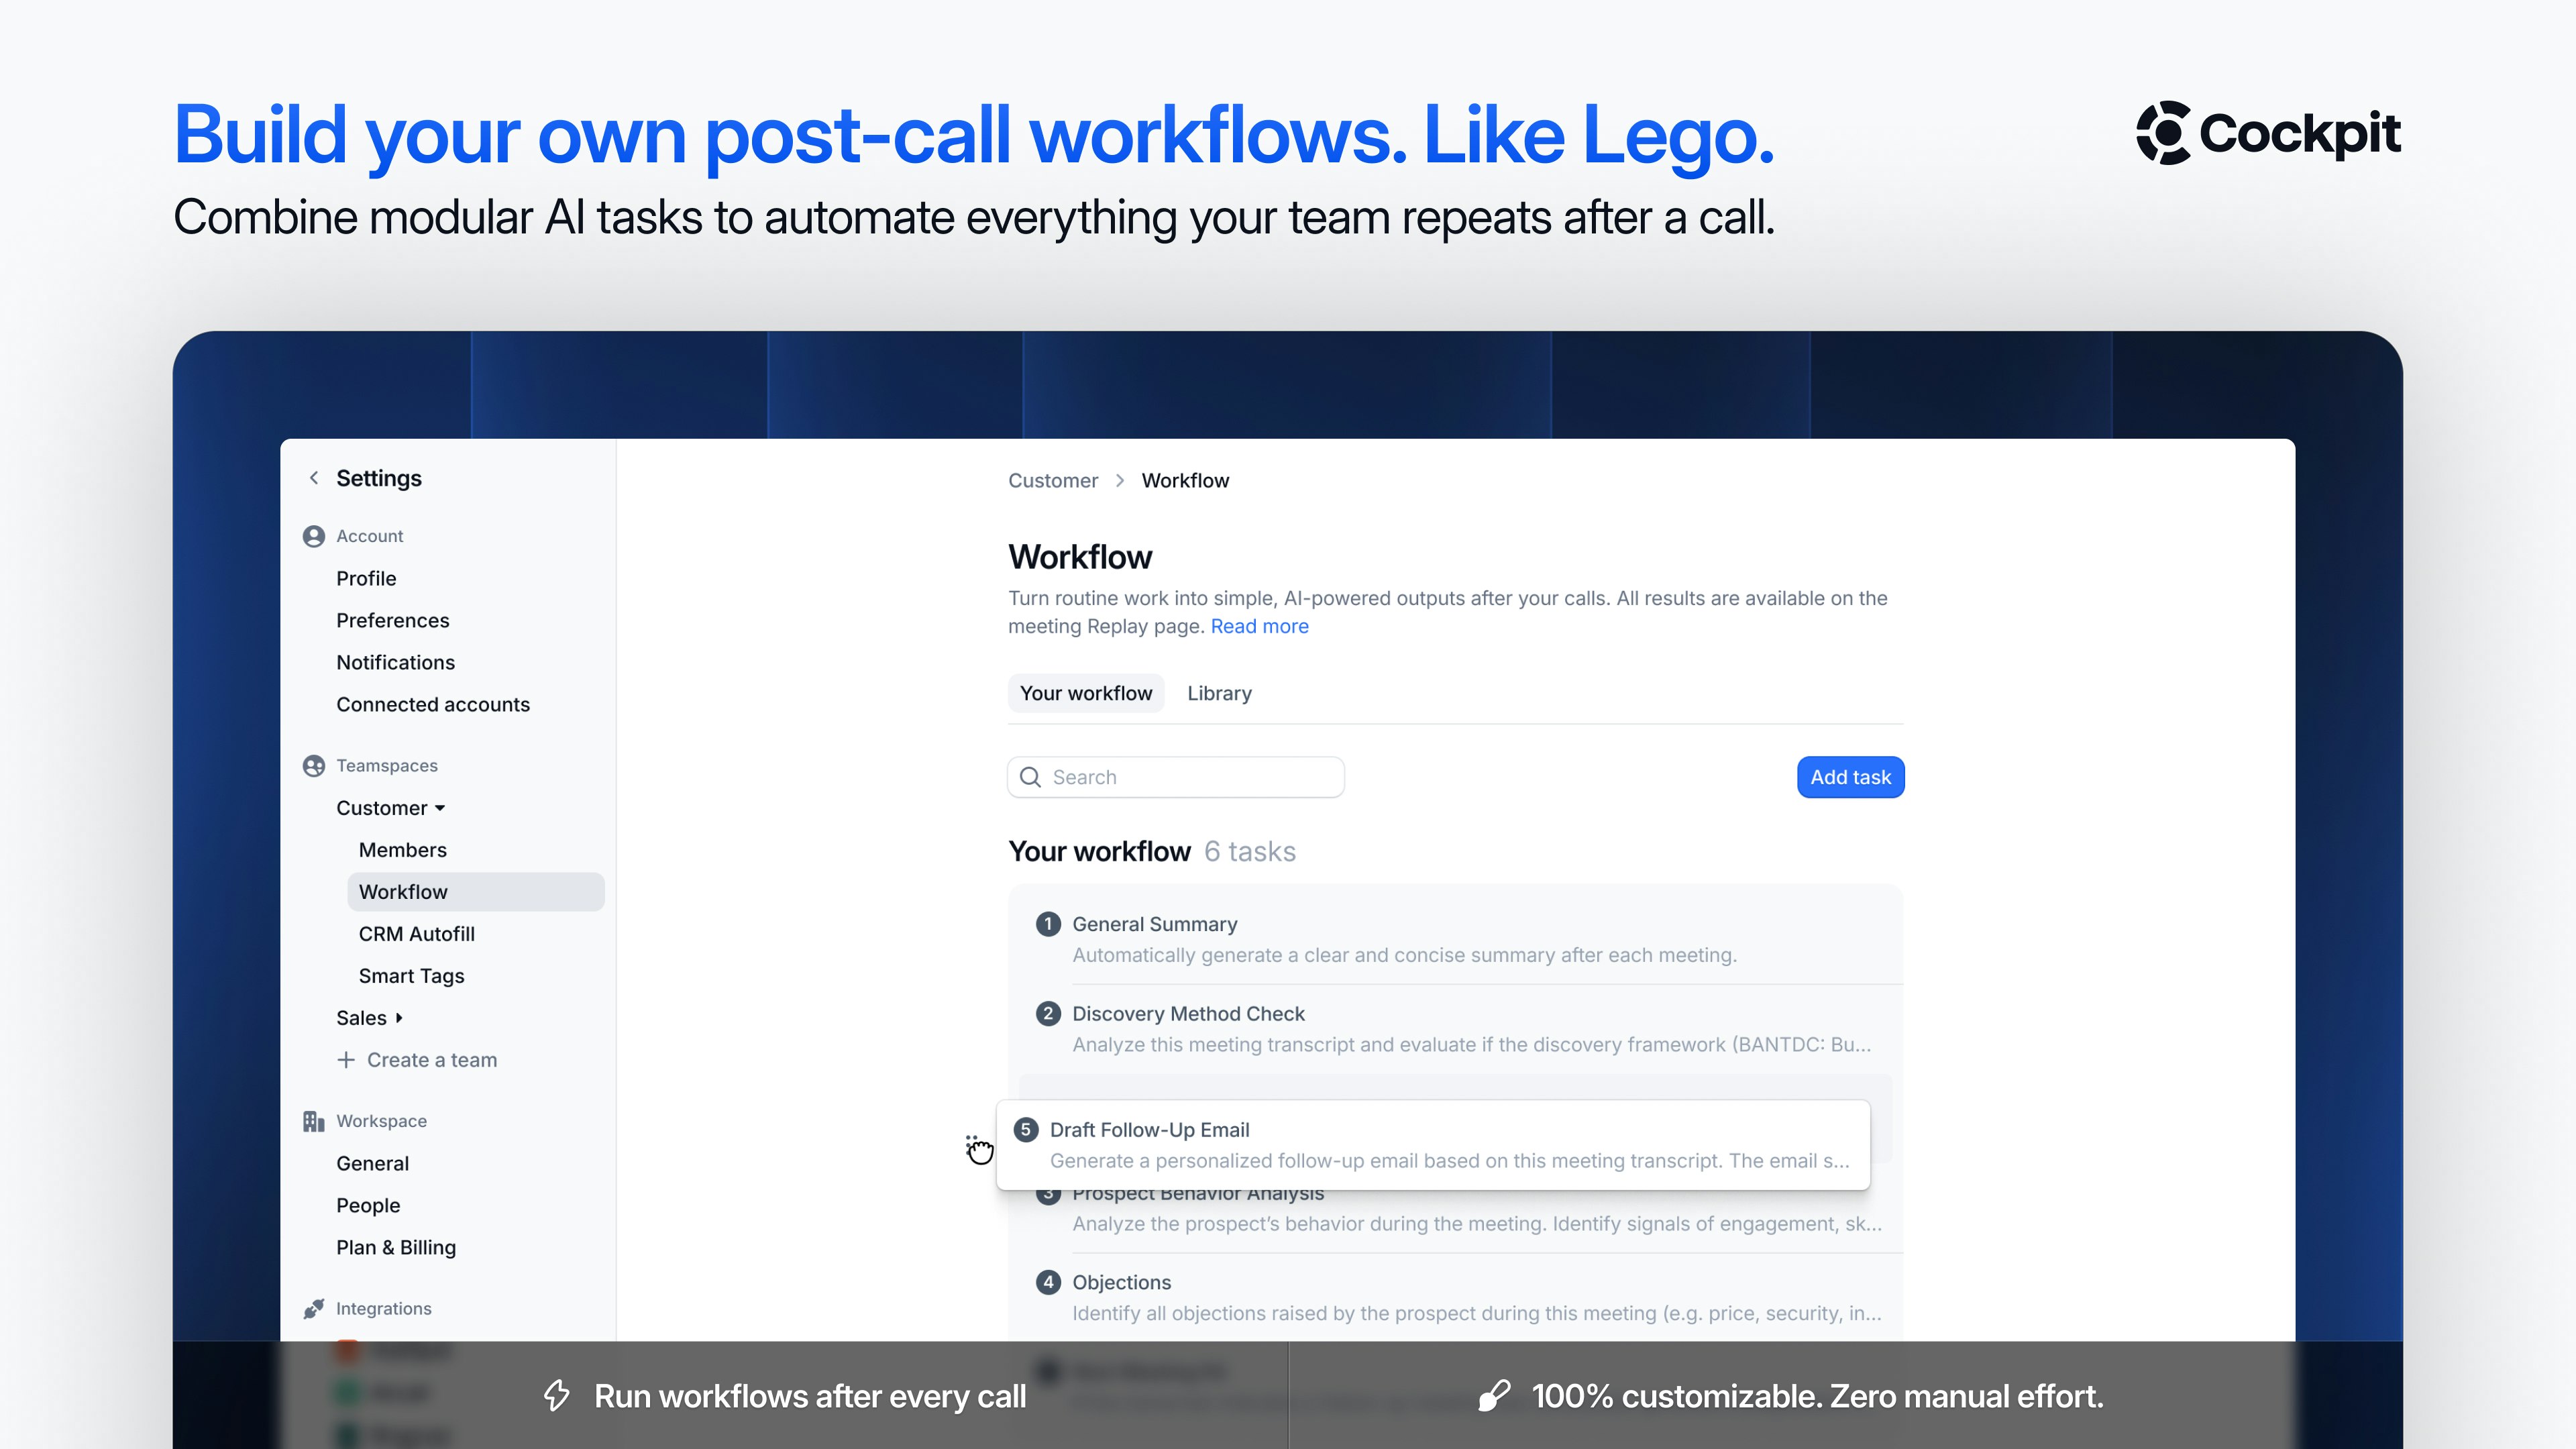Screen dimensions: 2576x1449
Task: Switch to the Library tab
Action: (1219, 693)
